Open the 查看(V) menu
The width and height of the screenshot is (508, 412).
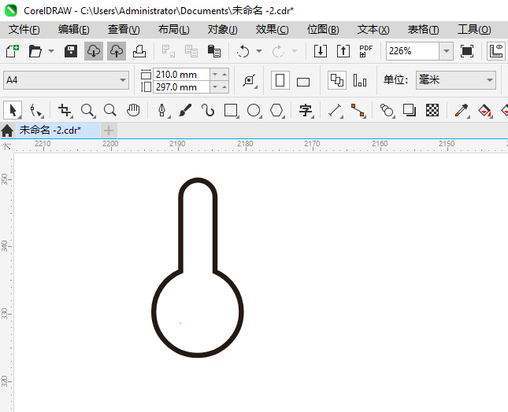coord(124,30)
